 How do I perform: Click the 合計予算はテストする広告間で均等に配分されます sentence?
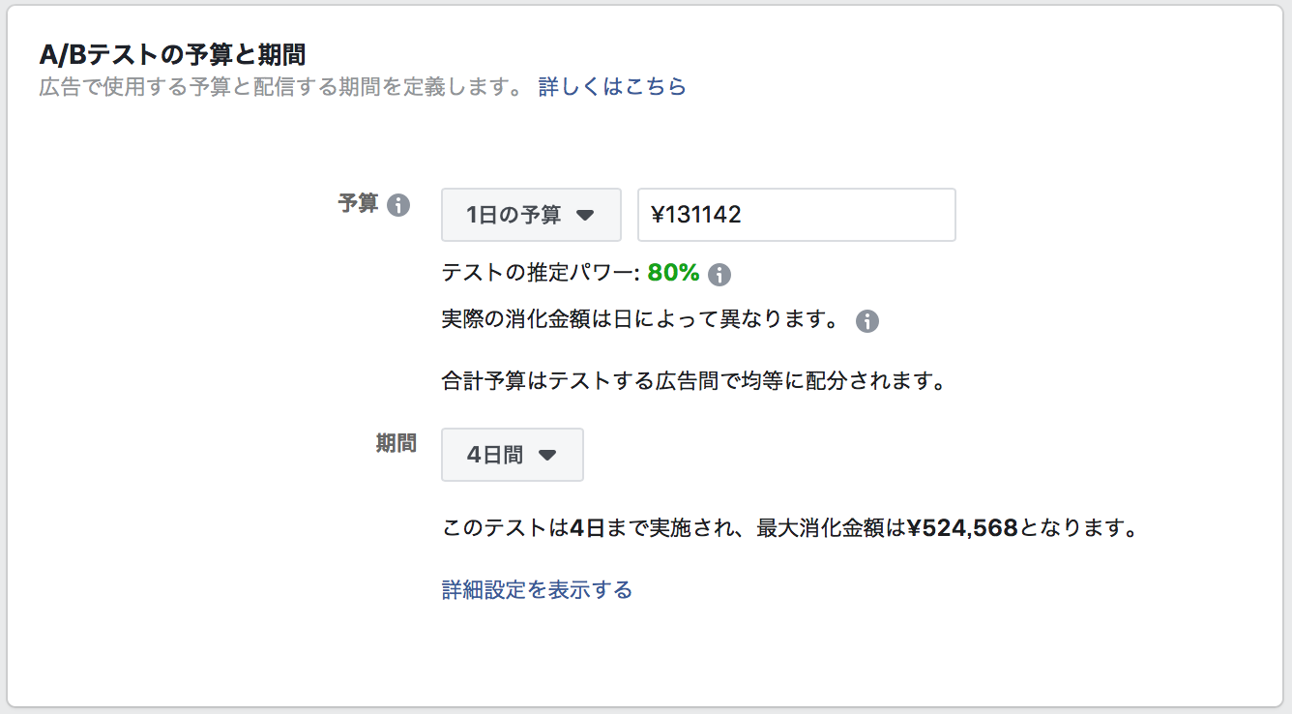coord(692,381)
